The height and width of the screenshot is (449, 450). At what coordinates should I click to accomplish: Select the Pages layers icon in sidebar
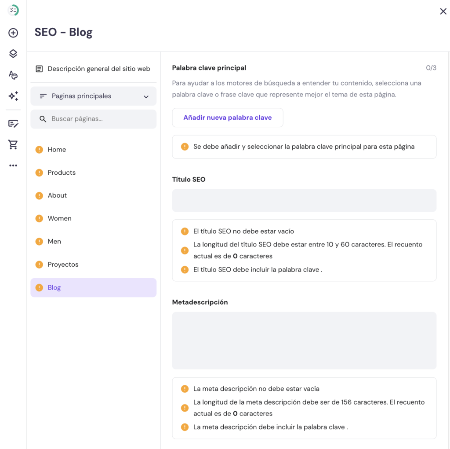pyautogui.click(x=13, y=53)
